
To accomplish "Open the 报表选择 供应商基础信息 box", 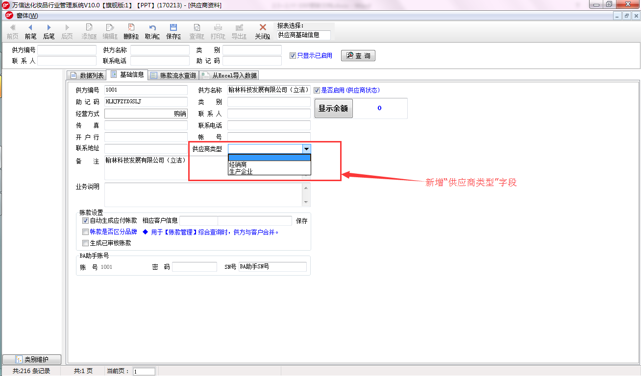I will pos(304,35).
